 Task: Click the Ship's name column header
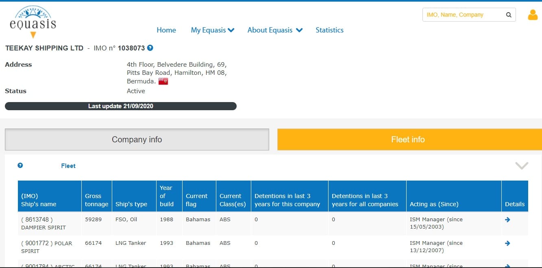click(x=50, y=196)
